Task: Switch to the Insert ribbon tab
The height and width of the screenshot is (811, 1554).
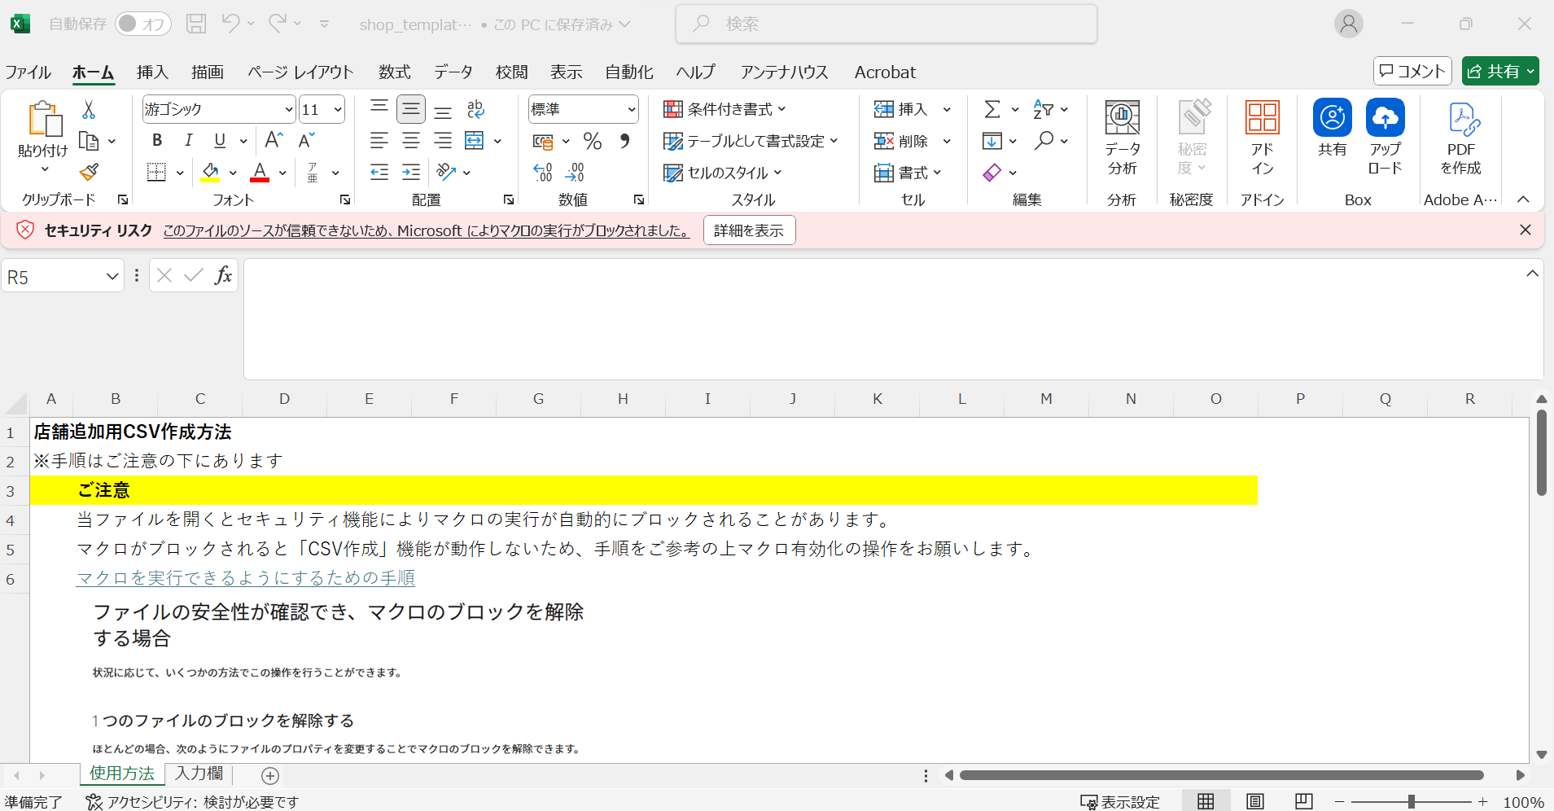Action: pos(152,72)
